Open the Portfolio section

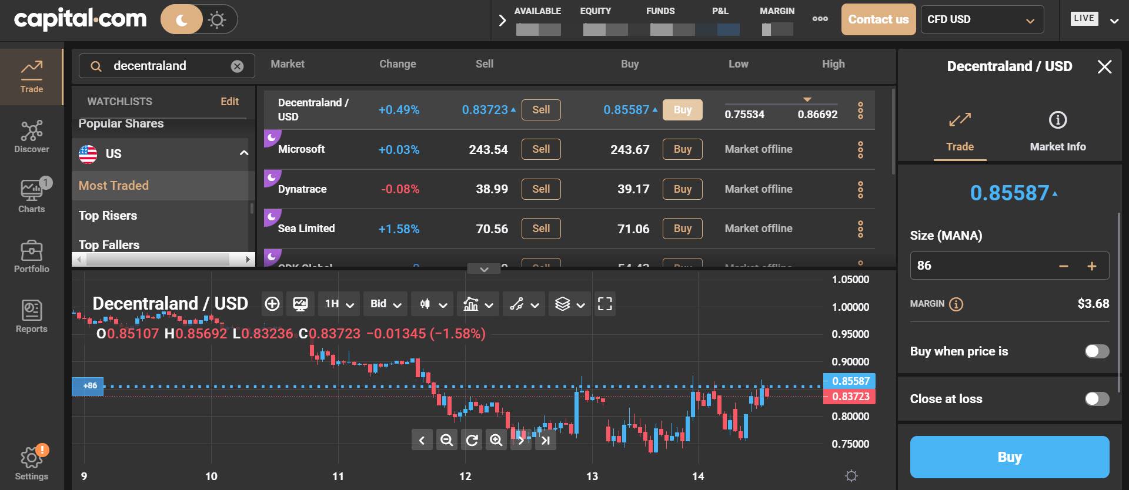tap(31, 257)
